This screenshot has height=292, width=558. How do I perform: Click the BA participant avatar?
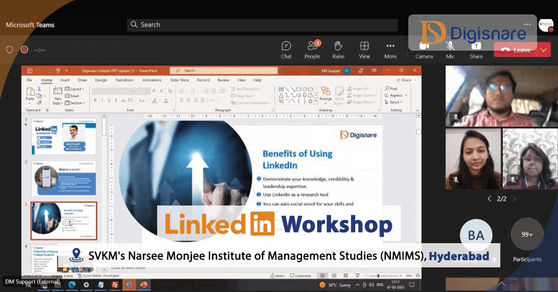pyautogui.click(x=476, y=235)
